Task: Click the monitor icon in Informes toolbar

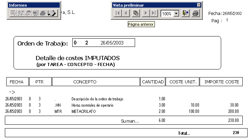Action: pyautogui.click(x=35, y=14)
